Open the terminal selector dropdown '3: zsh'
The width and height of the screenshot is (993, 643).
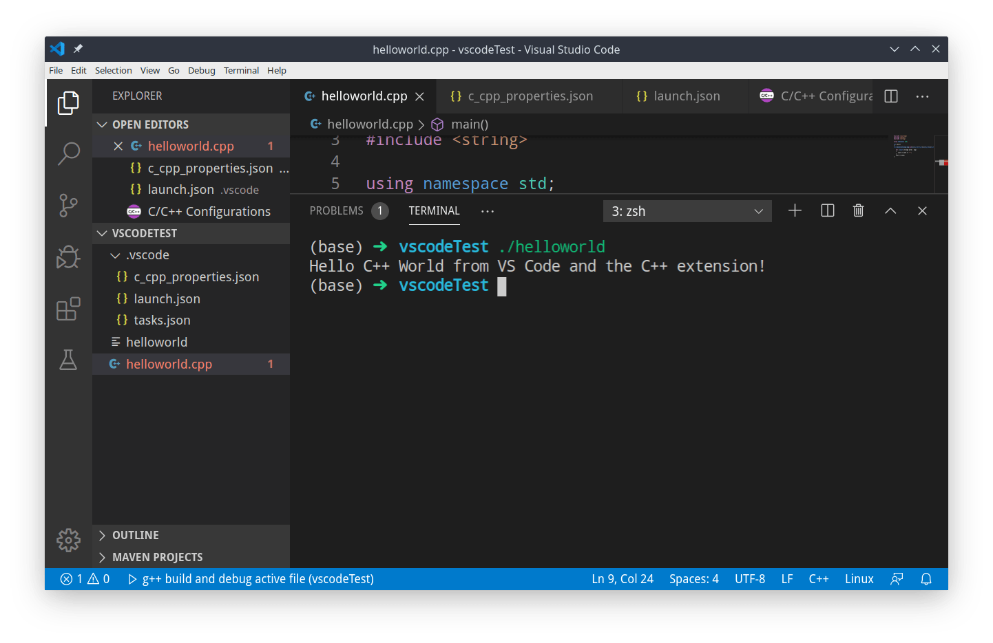[687, 211]
